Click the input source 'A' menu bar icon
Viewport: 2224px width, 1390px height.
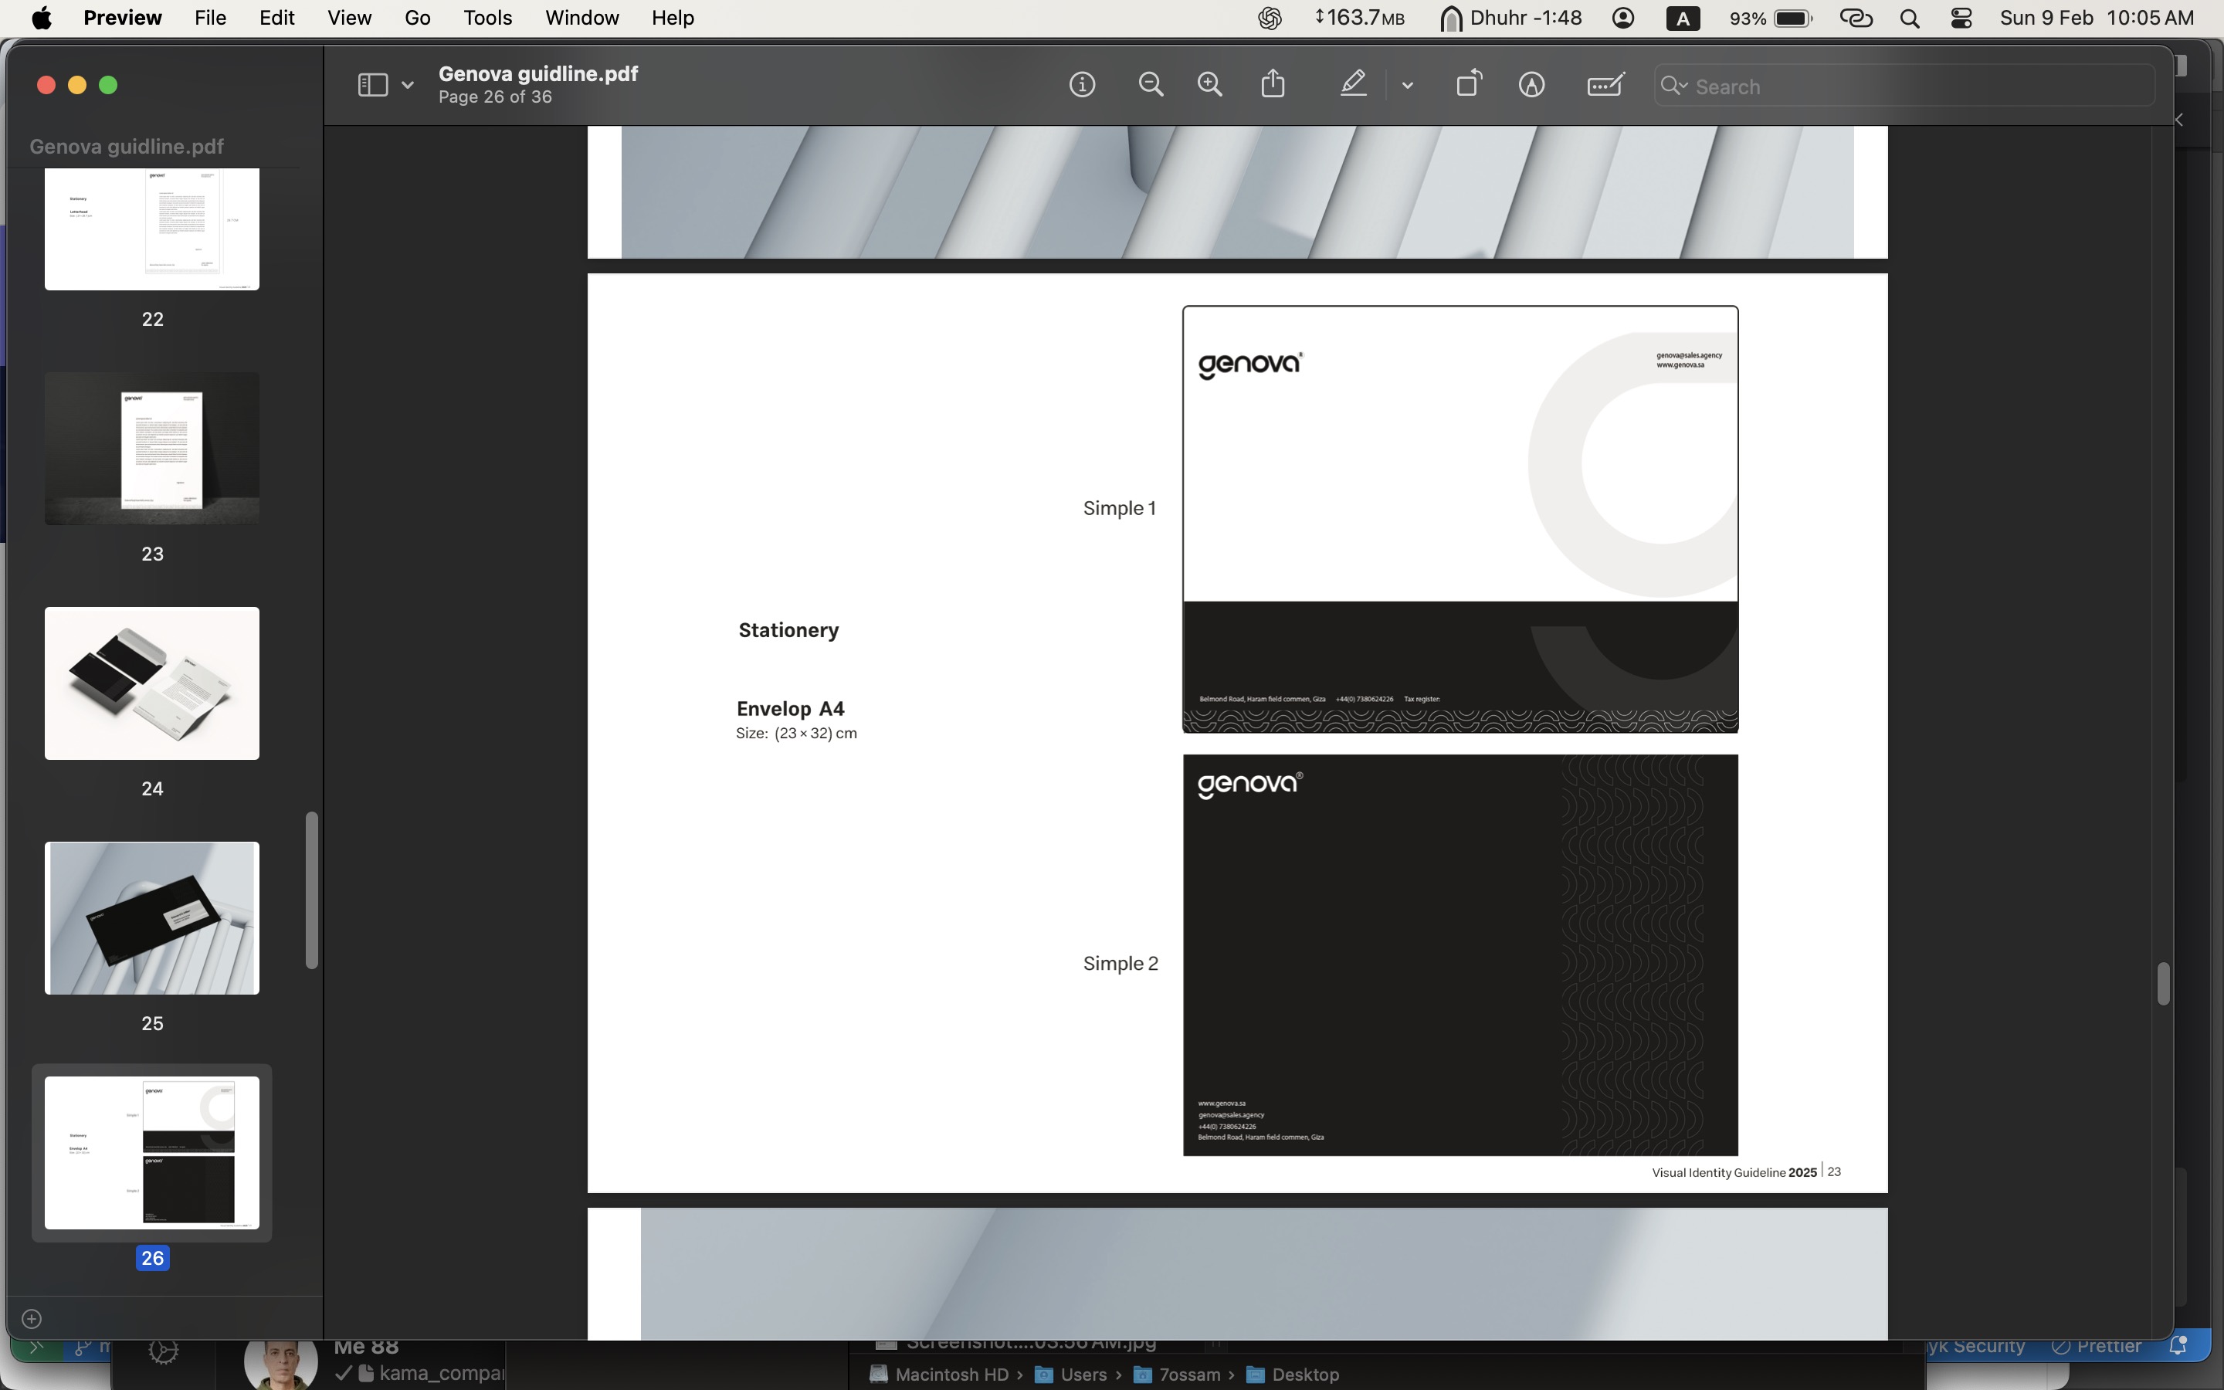tap(1683, 19)
